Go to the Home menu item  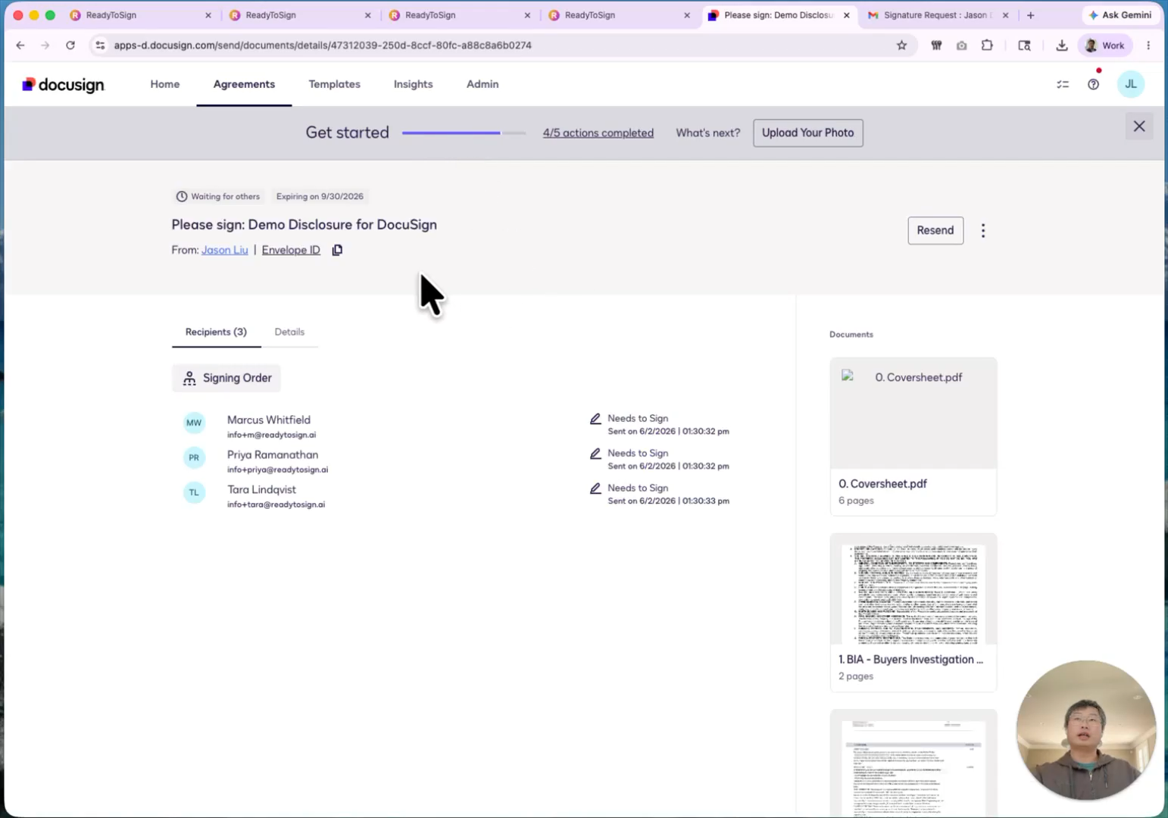pos(165,84)
